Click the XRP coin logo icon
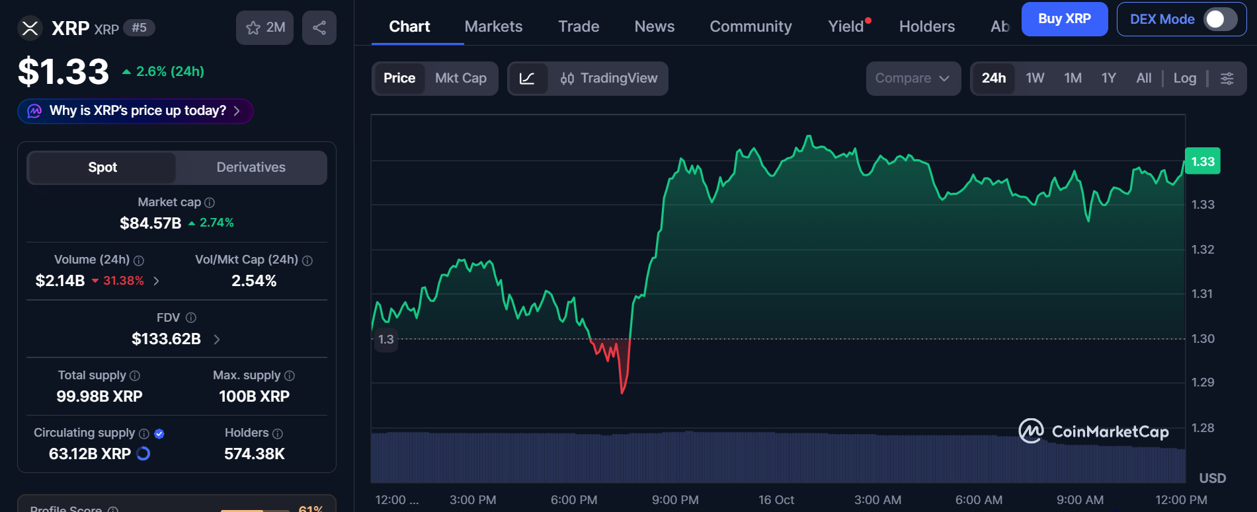The image size is (1257, 512). (x=30, y=28)
